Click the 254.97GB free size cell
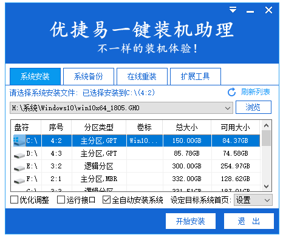283x235 pixels. [x=236, y=166]
